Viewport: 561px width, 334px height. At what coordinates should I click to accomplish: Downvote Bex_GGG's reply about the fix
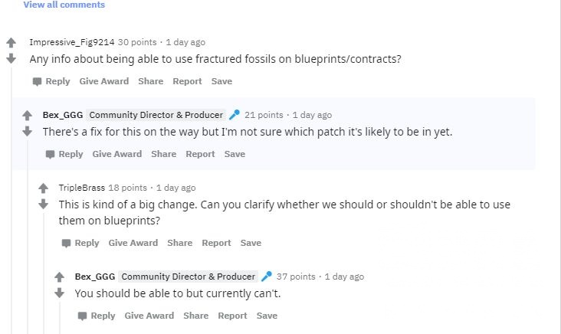point(27,131)
